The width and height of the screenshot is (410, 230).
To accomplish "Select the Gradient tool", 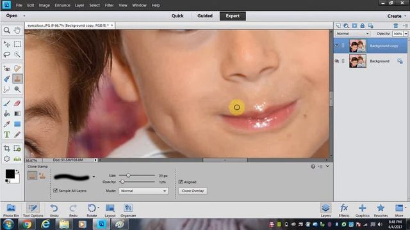I will point(17,114).
